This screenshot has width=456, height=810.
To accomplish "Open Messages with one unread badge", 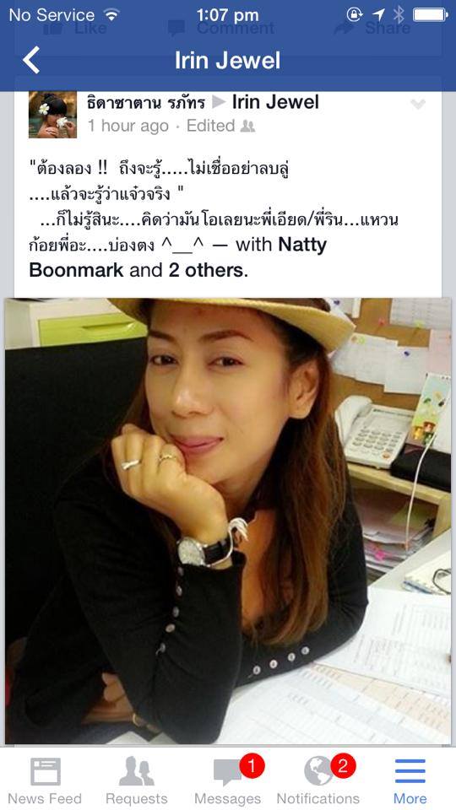I will [227, 774].
